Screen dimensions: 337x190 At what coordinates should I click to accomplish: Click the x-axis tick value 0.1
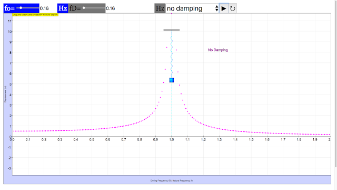pyautogui.click(x=28, y=139)
